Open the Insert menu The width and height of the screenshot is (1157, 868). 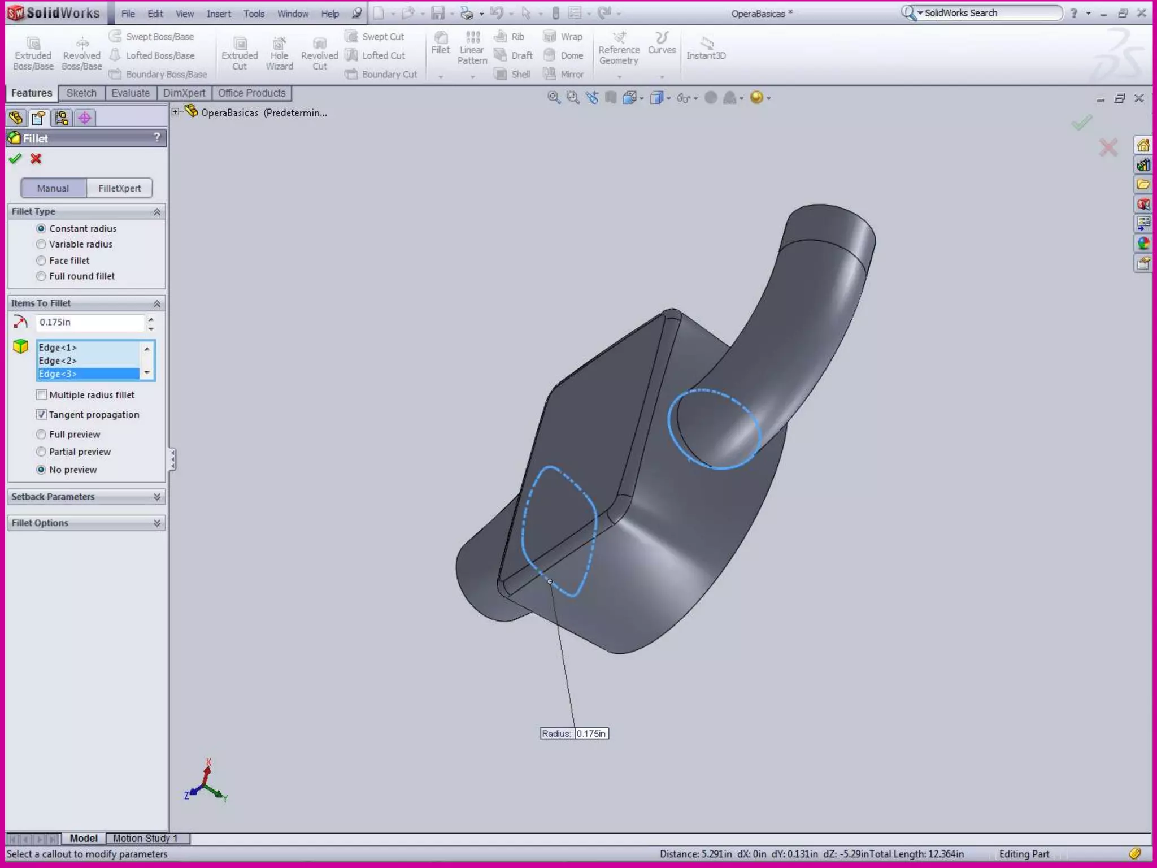click(x=219, y=14)
